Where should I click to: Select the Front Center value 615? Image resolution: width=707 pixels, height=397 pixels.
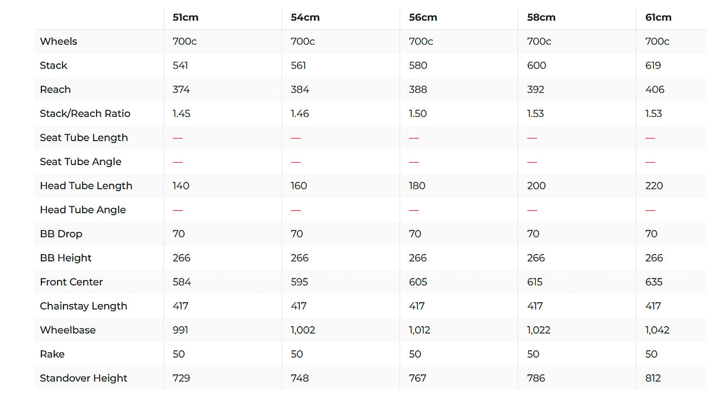click(x=535, y=282)
